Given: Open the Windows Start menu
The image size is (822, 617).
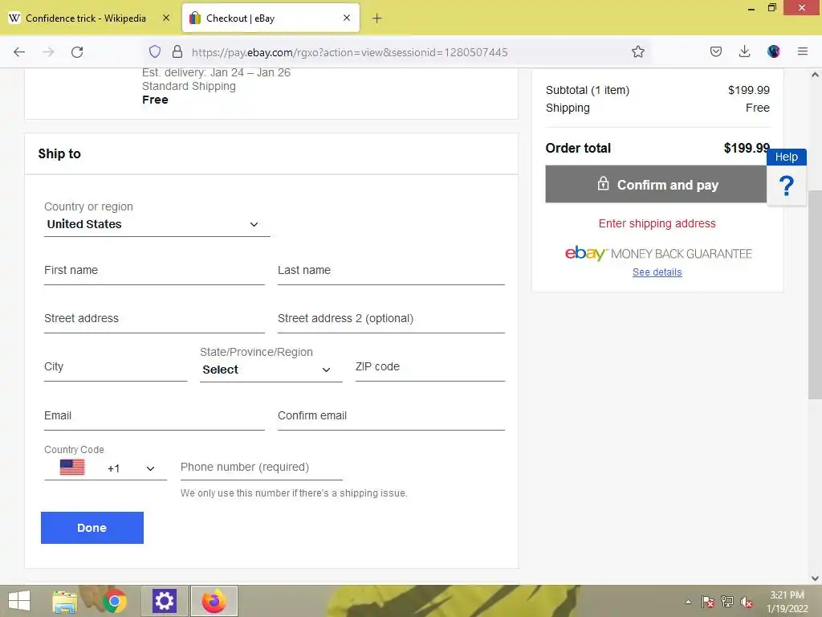Looking at the screenshot, I should pos(19,601).
